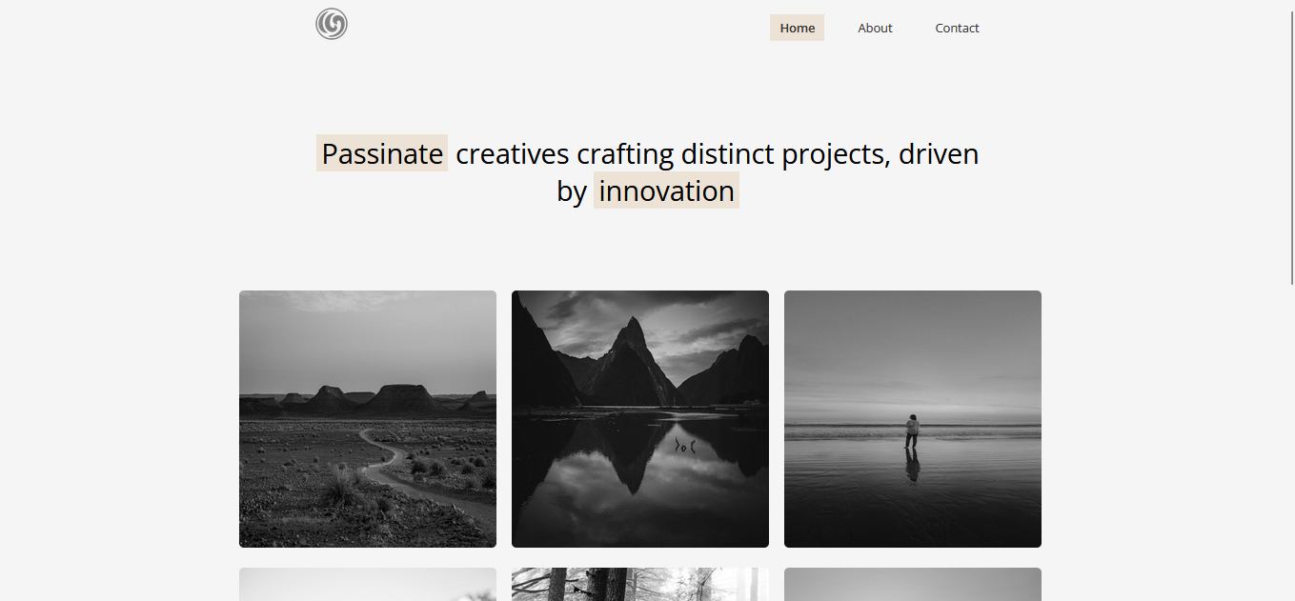Go to the About page
The width and height of the screenshot is (1295, 601).
(x=875, y=28)
